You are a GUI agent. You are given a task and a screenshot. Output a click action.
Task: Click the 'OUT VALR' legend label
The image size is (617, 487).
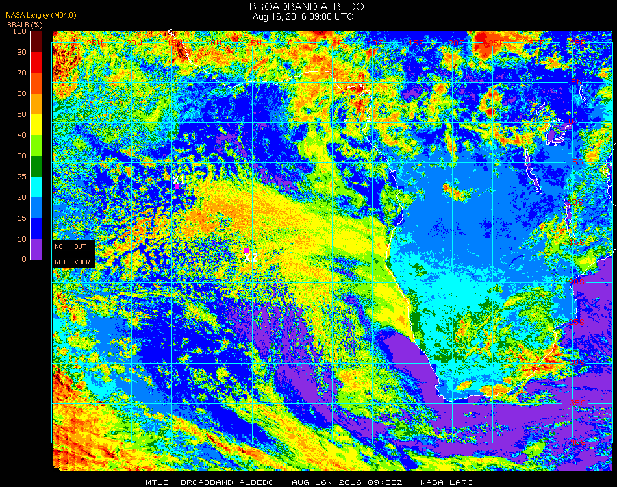tap(82, 254)
